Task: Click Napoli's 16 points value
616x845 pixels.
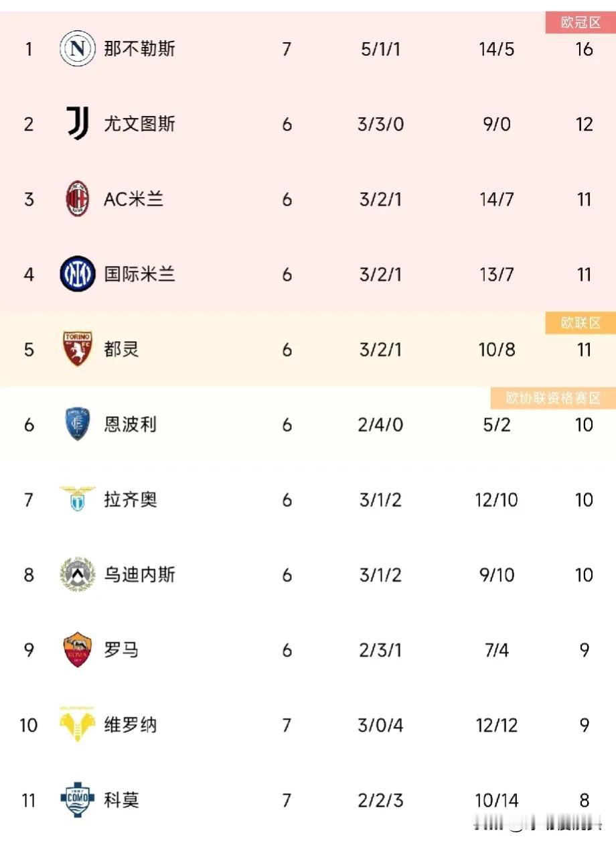Action: [x=584, y=50]
